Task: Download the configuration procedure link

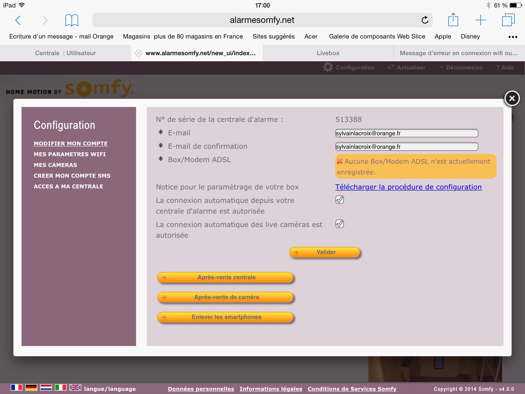Action: (408, 187)
